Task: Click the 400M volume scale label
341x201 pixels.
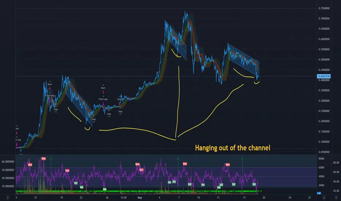Action: [x=322, y=177]
